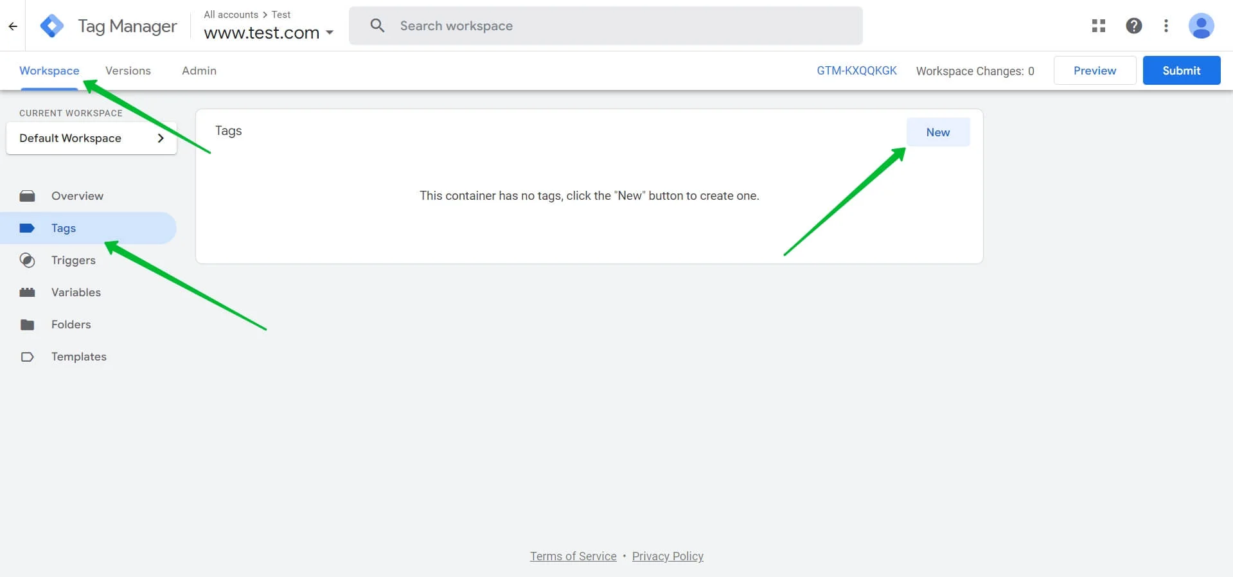Open Folders in the sidebar
The width and height of the screenshot is (1233, 577).
pos(89,324)
